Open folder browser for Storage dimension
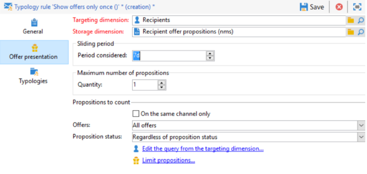The image size is (367, 174). pyautogui.click(x=351, y=32)
